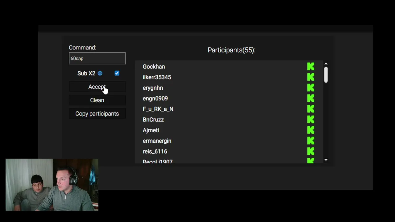Click the webcam overlay thumbnail
Viewport: 395px width, 222px height.
(52, 185)
